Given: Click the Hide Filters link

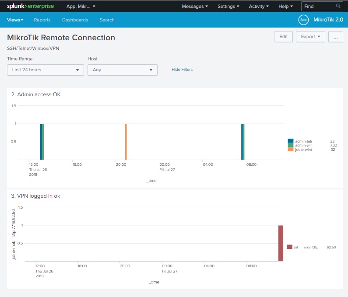Looking at the screenshot, I should click(182, 70).
